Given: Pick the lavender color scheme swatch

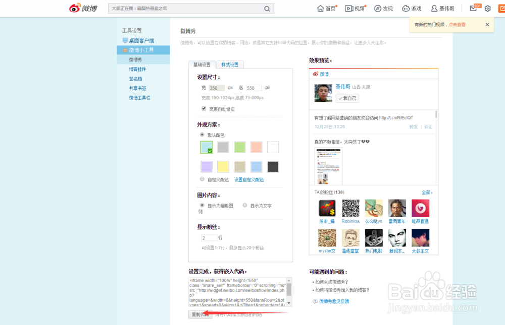Looking at the screenshot, I should pyautogui.click(x=207, y=166).
